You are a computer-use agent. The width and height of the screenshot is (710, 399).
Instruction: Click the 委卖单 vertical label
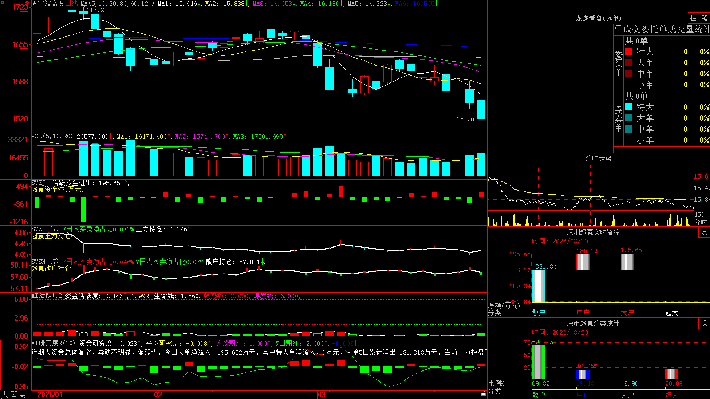click(x=619, y=118)
